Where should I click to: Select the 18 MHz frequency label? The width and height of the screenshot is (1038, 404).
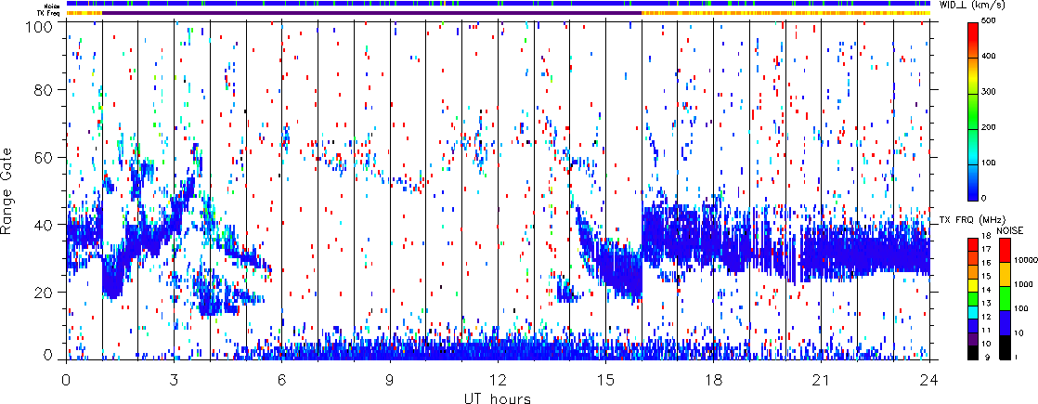(989, 235)
